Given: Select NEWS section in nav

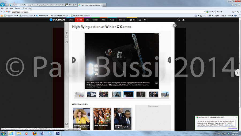Looking at the screenshot, I should 70,20.
